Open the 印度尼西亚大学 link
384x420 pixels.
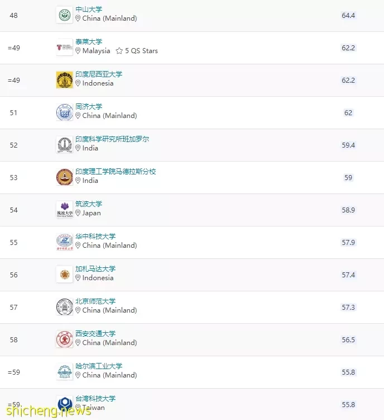tap(99, 74)
